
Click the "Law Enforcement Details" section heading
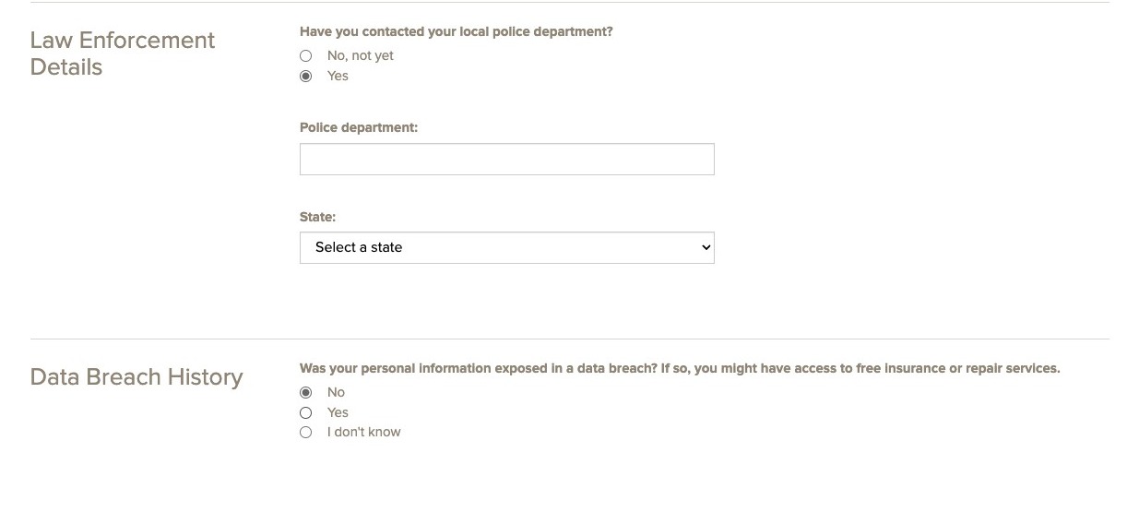123,54
